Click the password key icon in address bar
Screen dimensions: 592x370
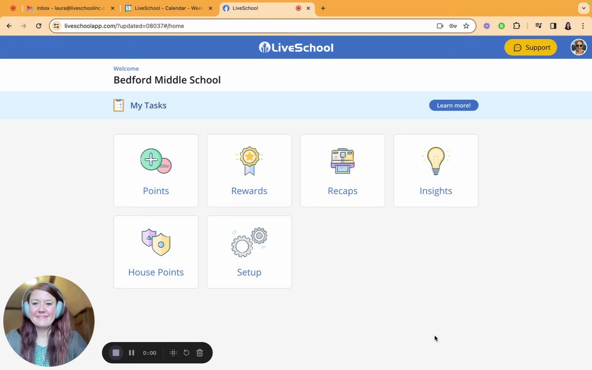pyautogui.click(x=453, y=26)
